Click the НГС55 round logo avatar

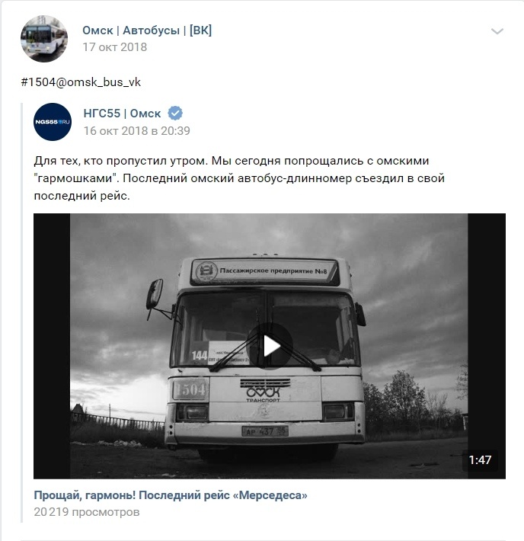53,122
